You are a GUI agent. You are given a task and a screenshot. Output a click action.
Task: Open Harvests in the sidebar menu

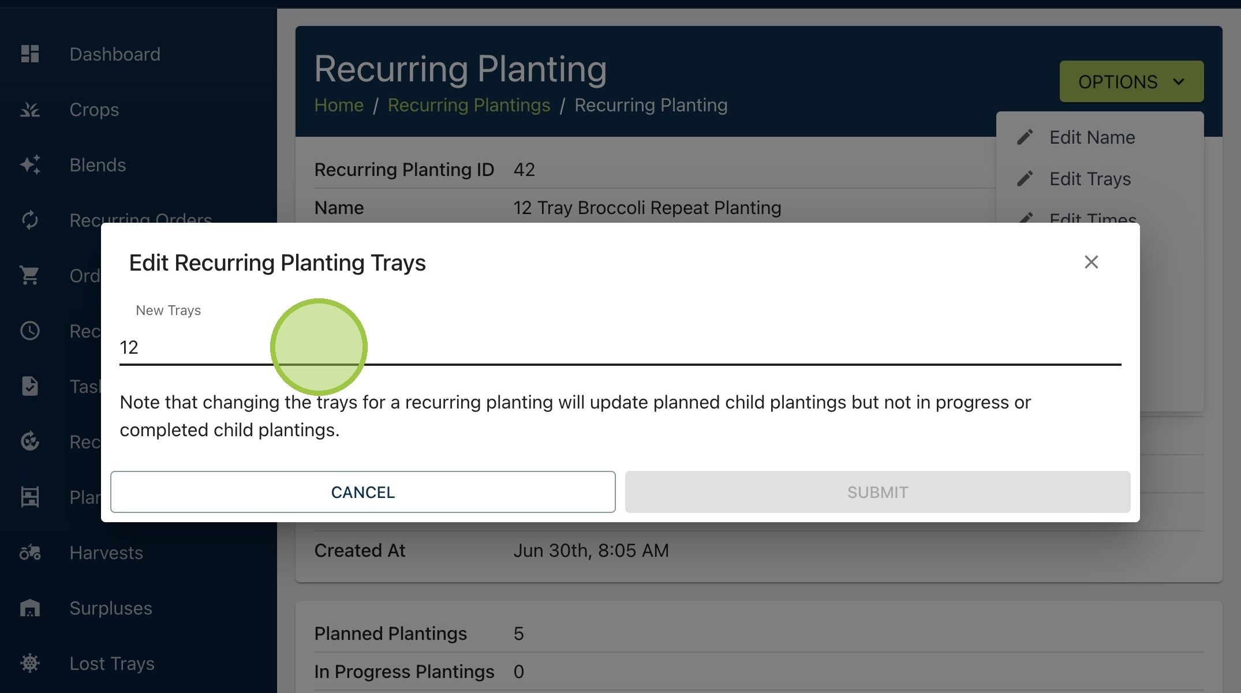[106, 552]
